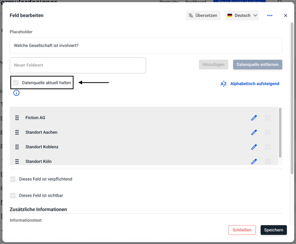296x244 pixels.
Task: Click edit pencil next to Standort Koblenz
Action: point(254,147)
